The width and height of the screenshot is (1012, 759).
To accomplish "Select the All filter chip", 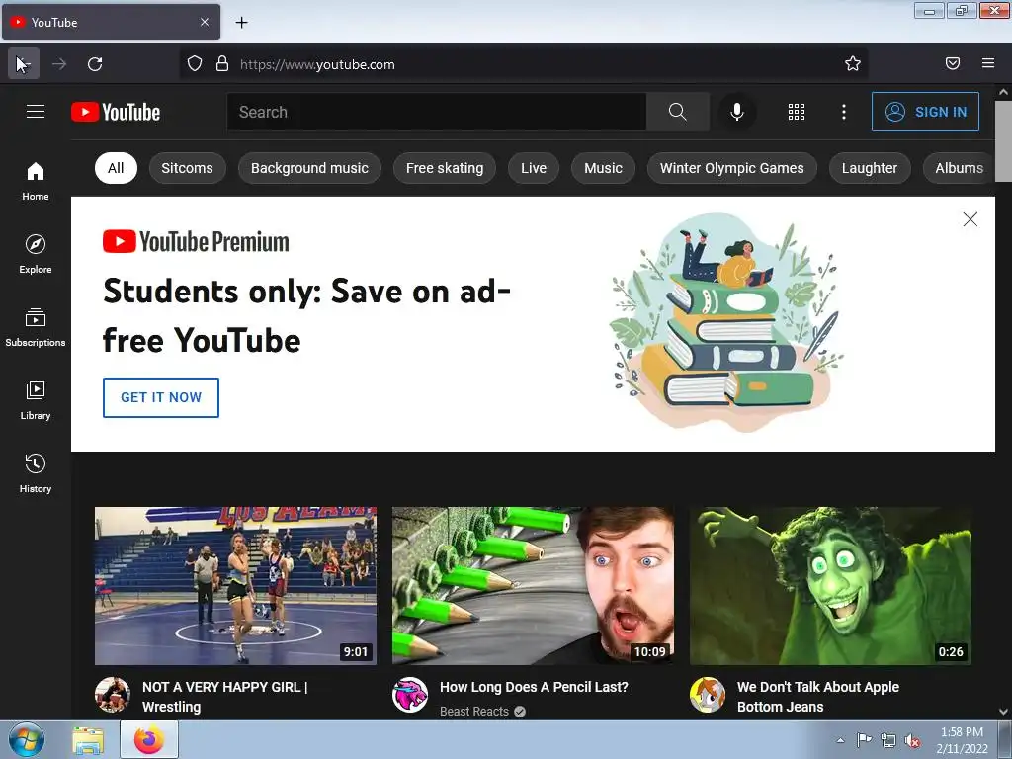I will tap(116, 168).
